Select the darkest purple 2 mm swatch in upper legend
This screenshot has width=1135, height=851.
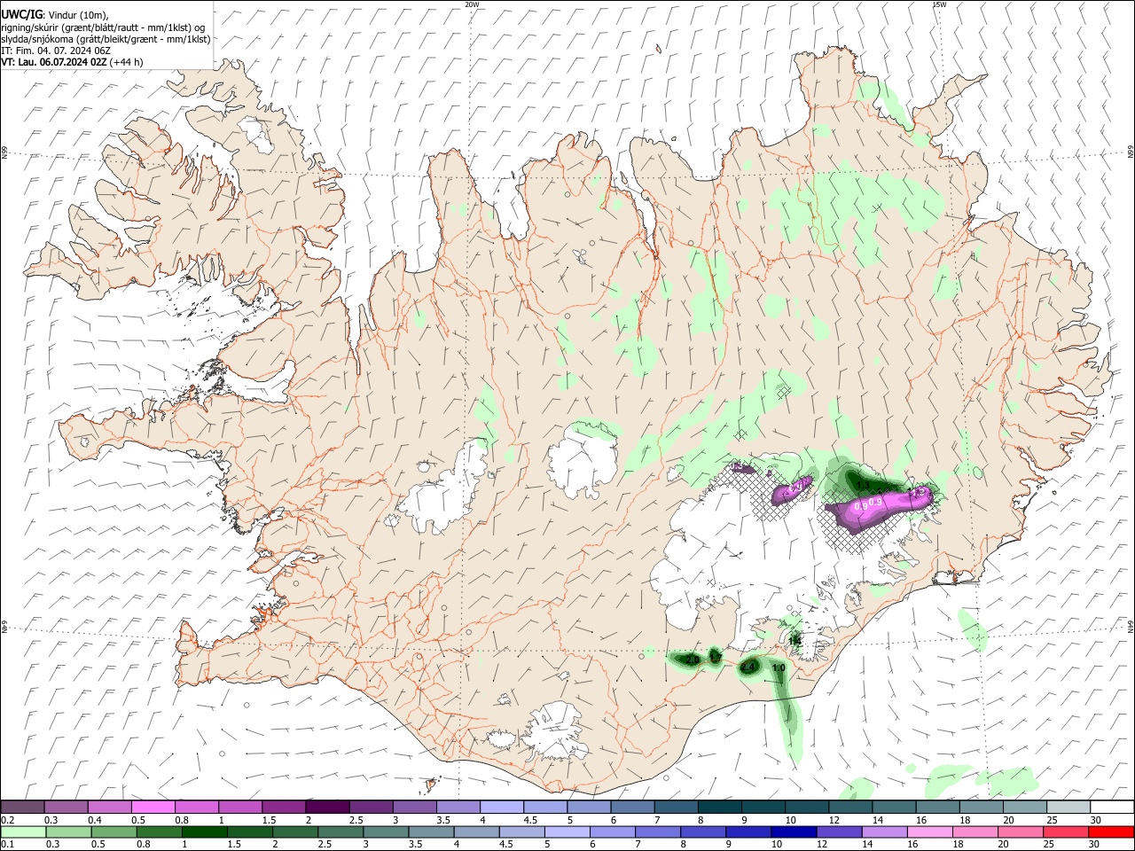coord(327,807)
